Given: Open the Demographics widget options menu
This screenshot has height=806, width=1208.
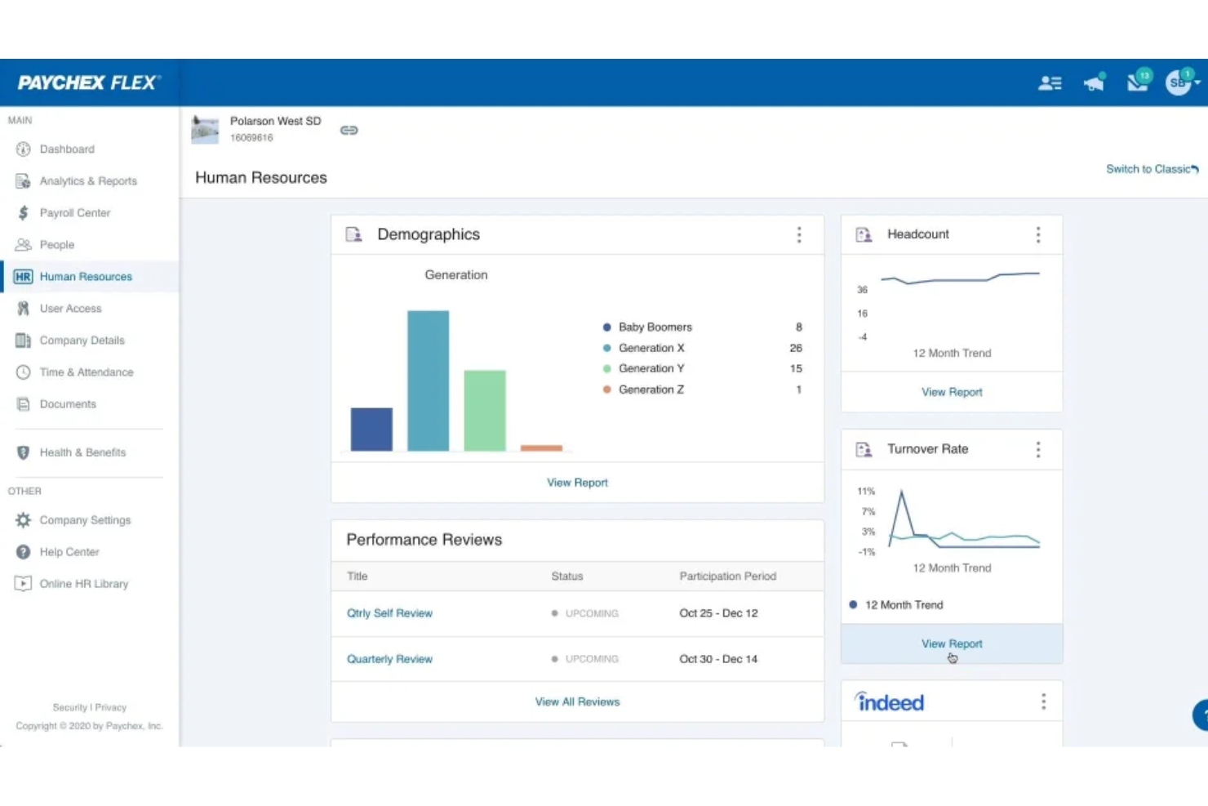Looking at the screenshot, I should click(799, 234).
